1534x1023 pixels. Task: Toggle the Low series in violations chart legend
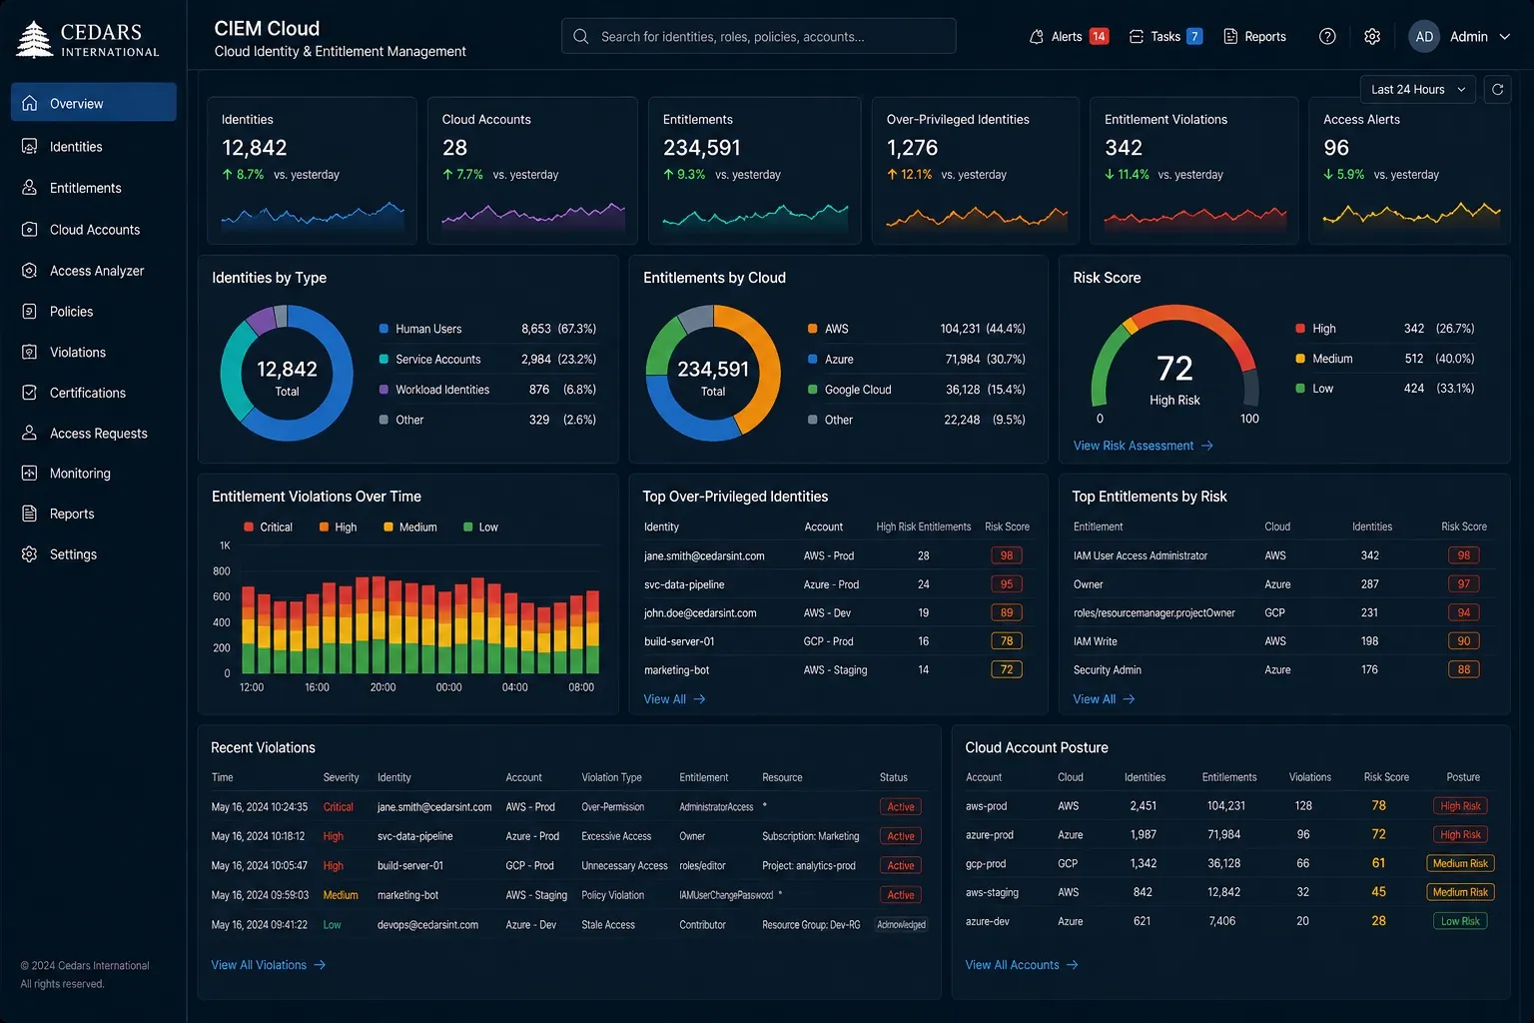480,526
